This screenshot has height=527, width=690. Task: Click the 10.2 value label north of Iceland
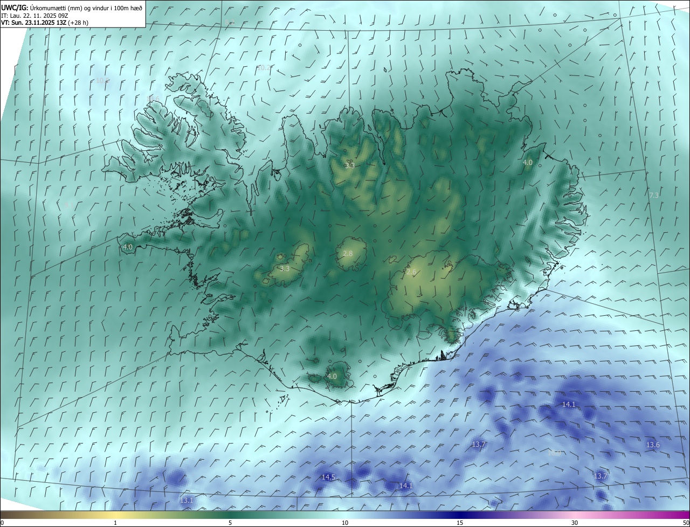pos(264,68)
